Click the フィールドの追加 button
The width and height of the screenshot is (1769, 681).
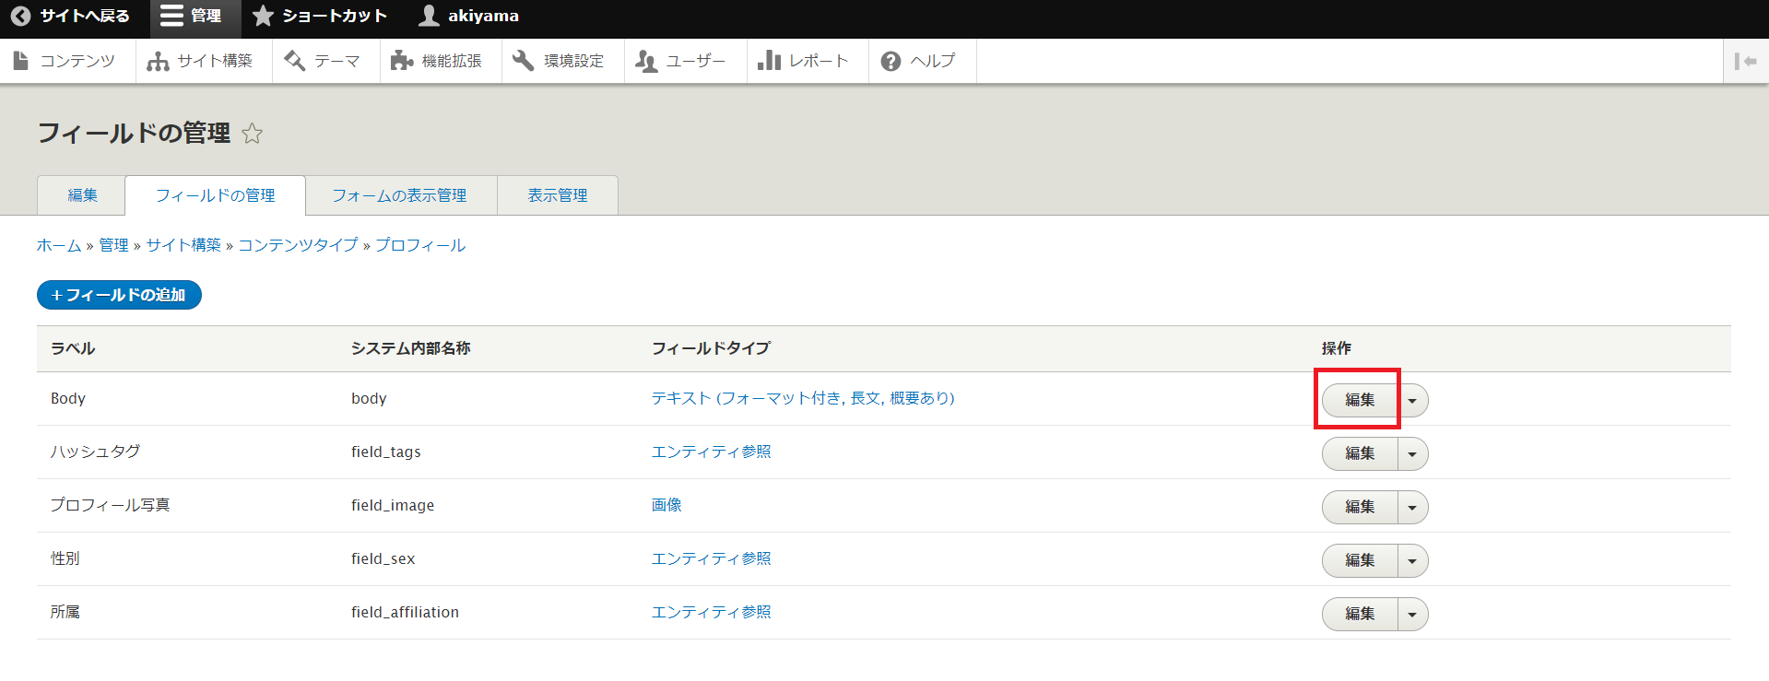(x=119, y=295)
